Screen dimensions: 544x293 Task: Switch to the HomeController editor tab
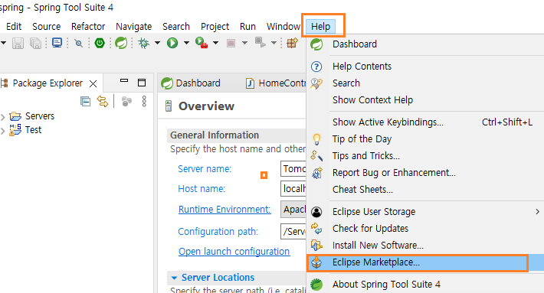[x=276, y=83]
